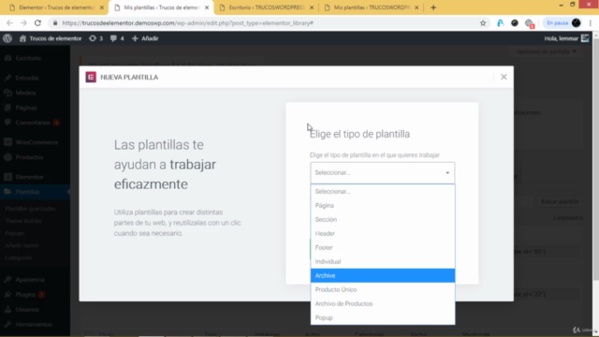Click the dark round extension icon
Screen dimensions: 599x337
[515, 22]
